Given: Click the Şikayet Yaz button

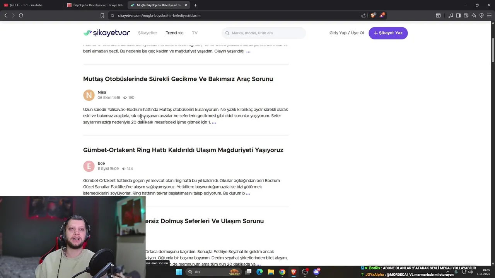Looking at the screenshot, I should click(388, 33).
